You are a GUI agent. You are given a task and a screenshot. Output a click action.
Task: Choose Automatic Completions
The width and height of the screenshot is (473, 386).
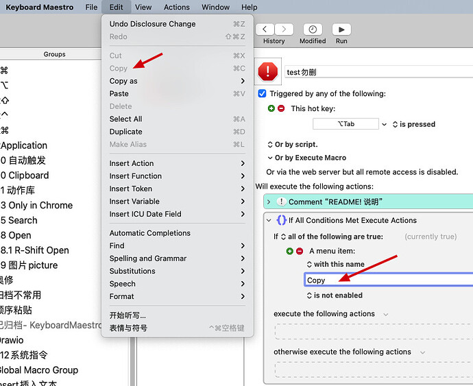pos(178,233)
